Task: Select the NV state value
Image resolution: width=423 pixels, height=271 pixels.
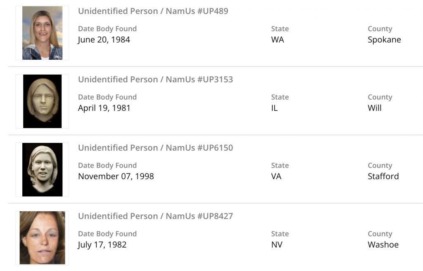Action: (276, 245)
